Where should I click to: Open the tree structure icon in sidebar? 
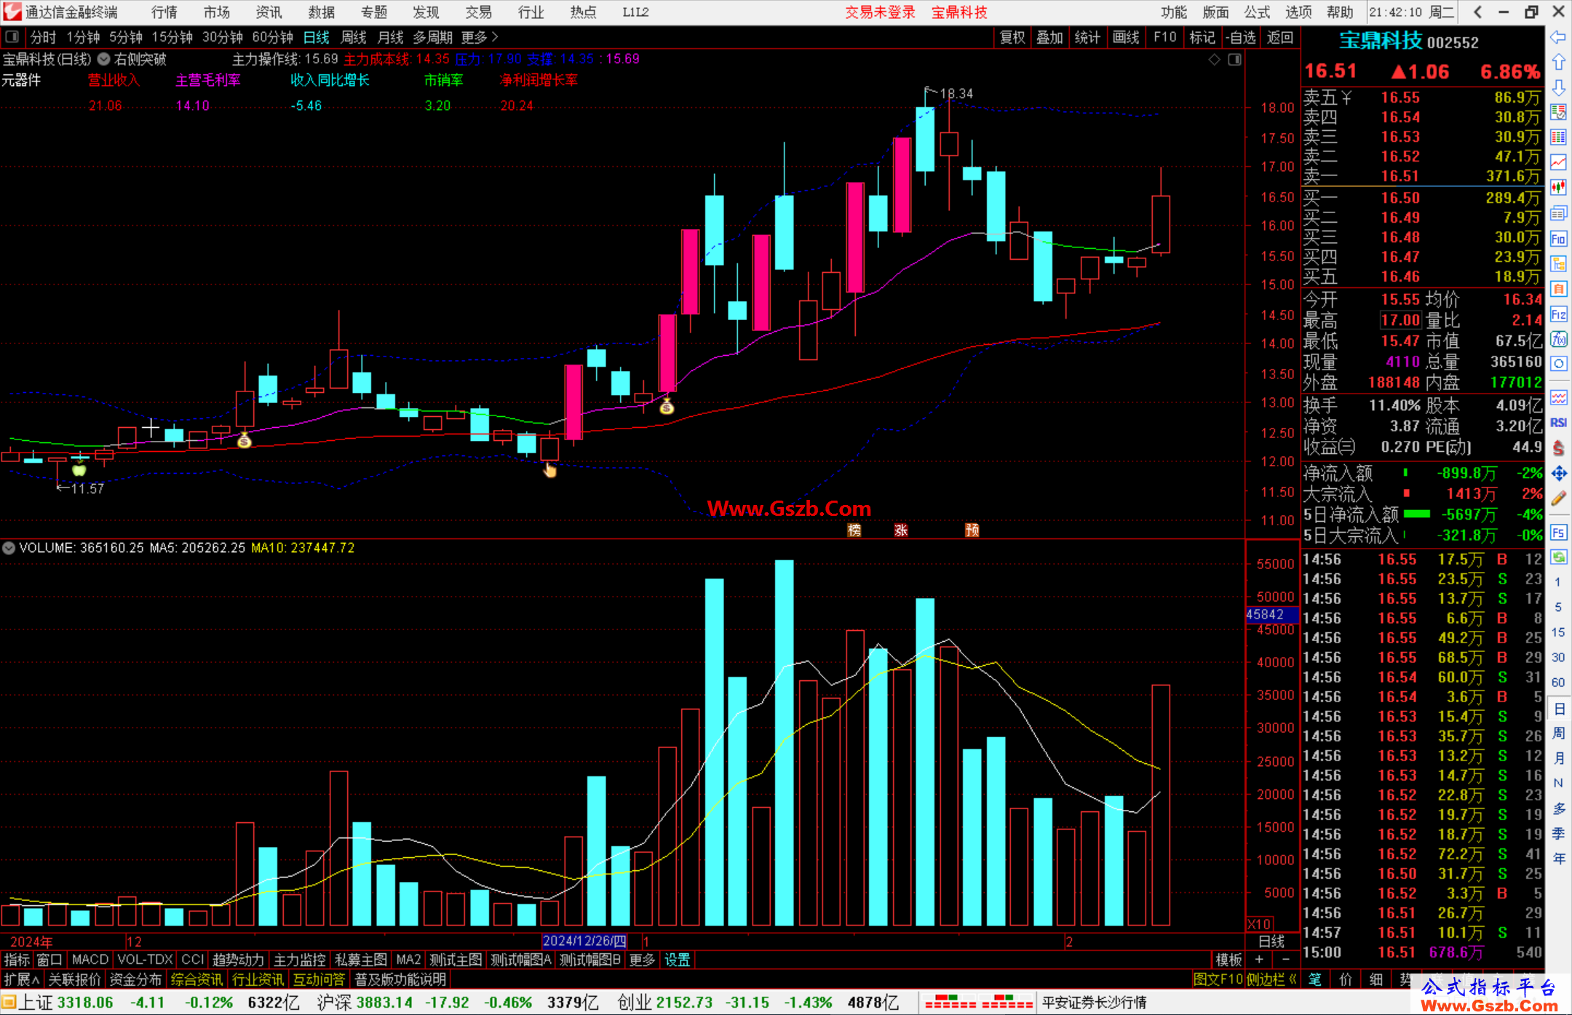click(1558, 263)
